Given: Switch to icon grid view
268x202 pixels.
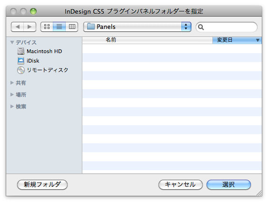Looking at the screenshot, I should 47,27.
